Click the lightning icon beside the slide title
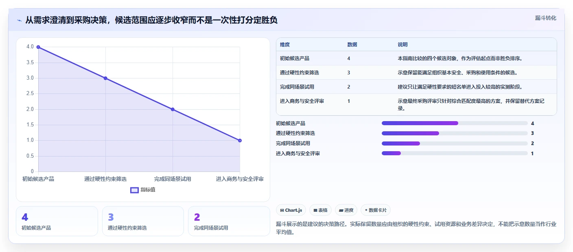This screenshot has height=252, width=573. tap(19, 20)
